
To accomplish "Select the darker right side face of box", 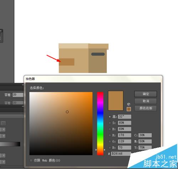I will [x=98, y=63].
